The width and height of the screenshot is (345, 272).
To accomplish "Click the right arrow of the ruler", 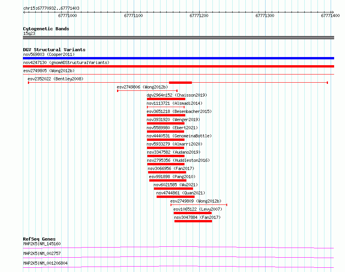I will click(x=333, y=12).
